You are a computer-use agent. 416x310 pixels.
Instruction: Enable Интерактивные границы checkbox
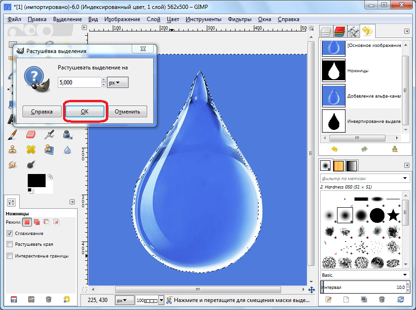pos(10,256)
